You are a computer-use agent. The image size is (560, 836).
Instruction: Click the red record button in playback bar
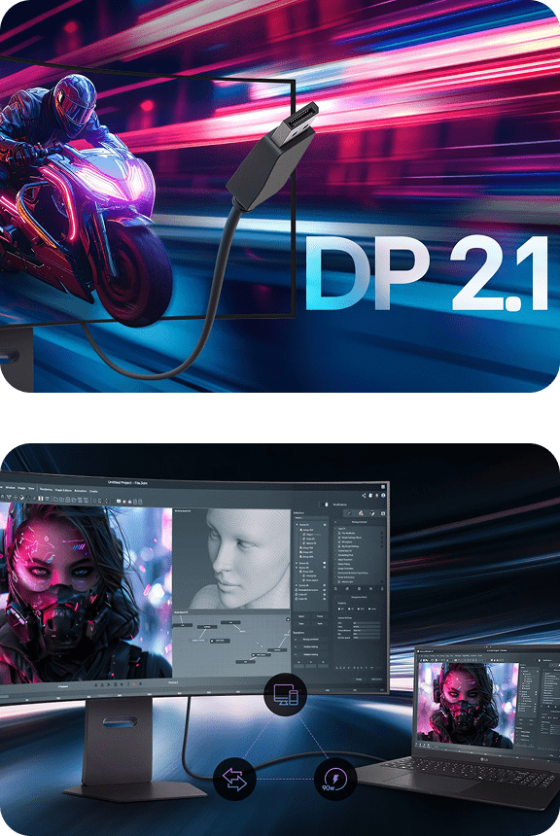(x=134, y=684)
